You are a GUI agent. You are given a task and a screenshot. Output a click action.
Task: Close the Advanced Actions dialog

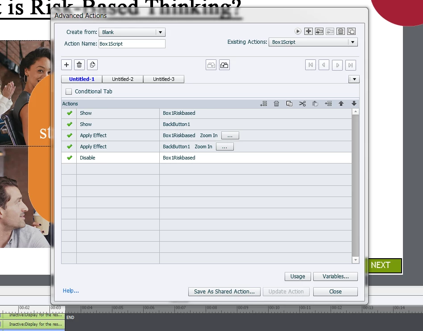(x=336, y=292)
